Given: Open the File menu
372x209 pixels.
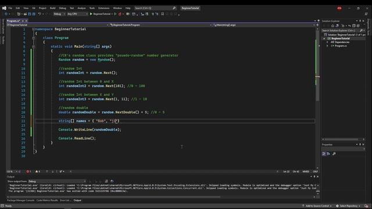Looking at the screenshot, I should [10, 8].
